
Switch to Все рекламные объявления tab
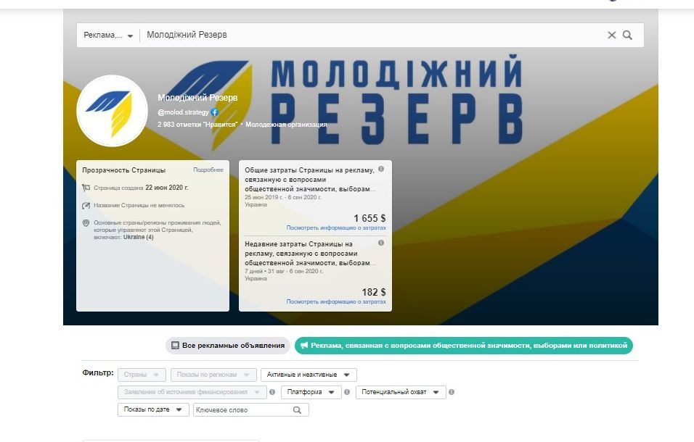tap(228, 346)
